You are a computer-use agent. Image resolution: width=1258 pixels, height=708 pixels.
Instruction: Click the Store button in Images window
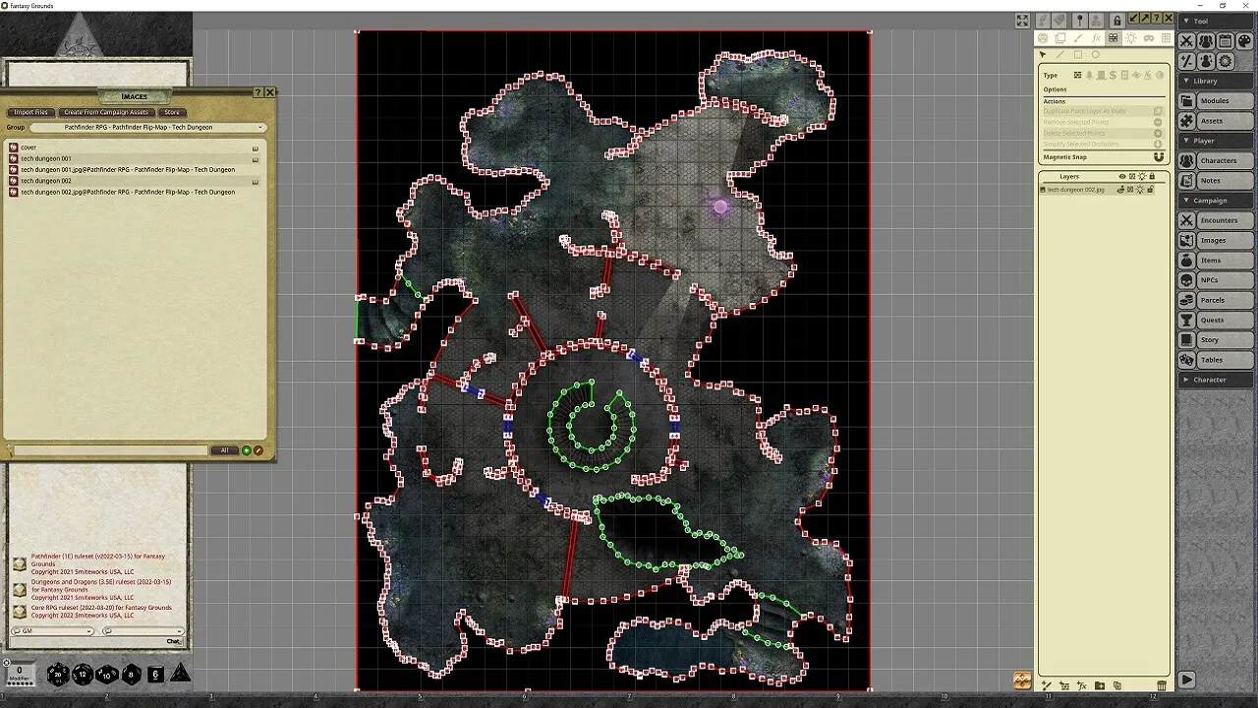pyautogui.click(x=171, y=112)
